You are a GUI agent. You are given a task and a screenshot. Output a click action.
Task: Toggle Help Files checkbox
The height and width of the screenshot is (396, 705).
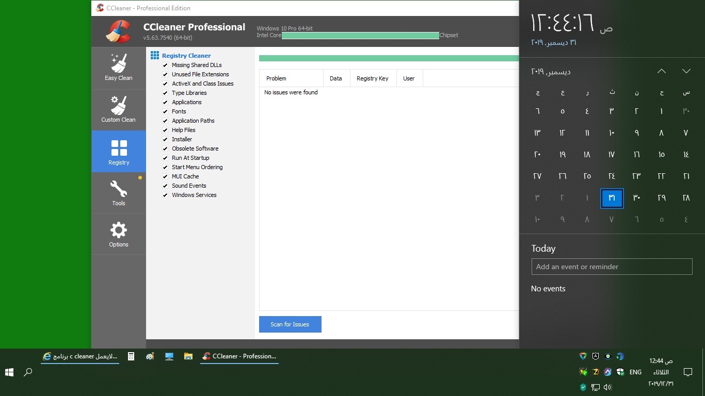point(165,130)
